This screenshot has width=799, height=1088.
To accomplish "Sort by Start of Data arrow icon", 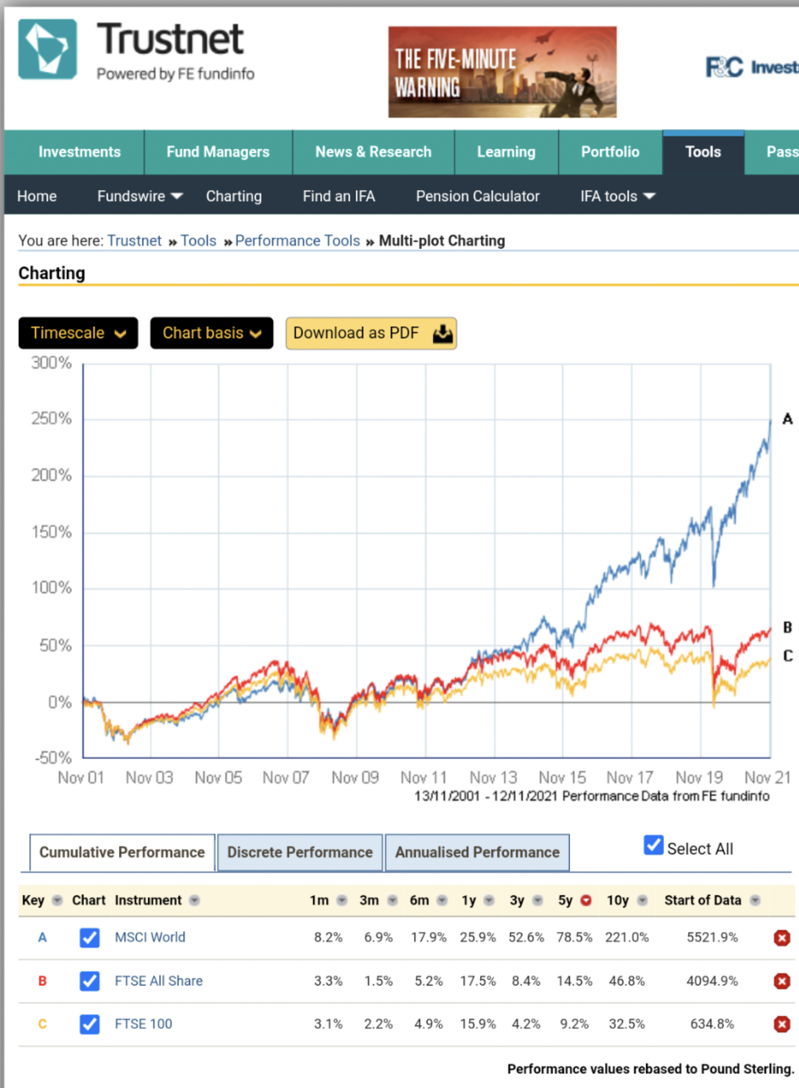I will pos(755,900).
